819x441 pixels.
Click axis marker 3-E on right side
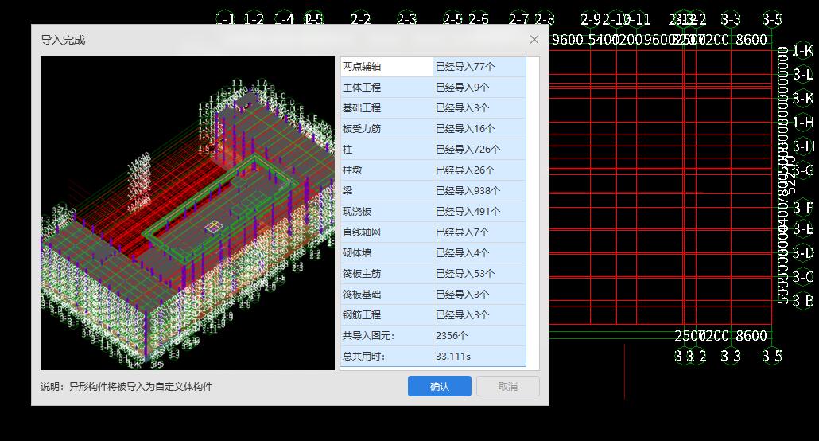coord(803,229)
